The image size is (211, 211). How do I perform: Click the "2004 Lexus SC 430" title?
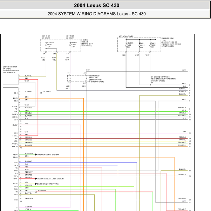96,5
